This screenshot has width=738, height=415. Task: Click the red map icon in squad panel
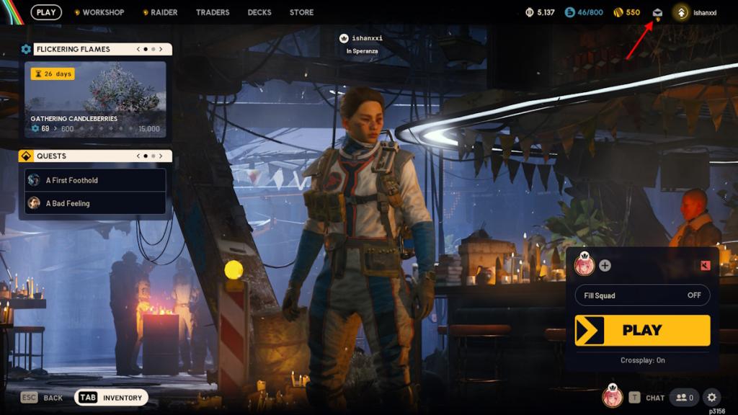(704, 265)
